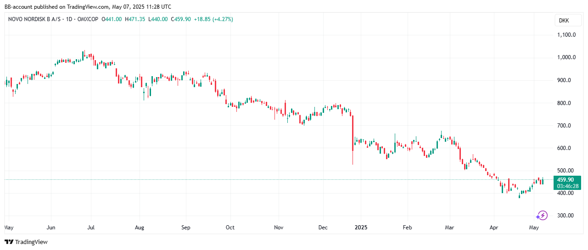Viewport: 588px width, 250px height.
Task: Click the Jun label on the time axis
Action: (51, 228)
